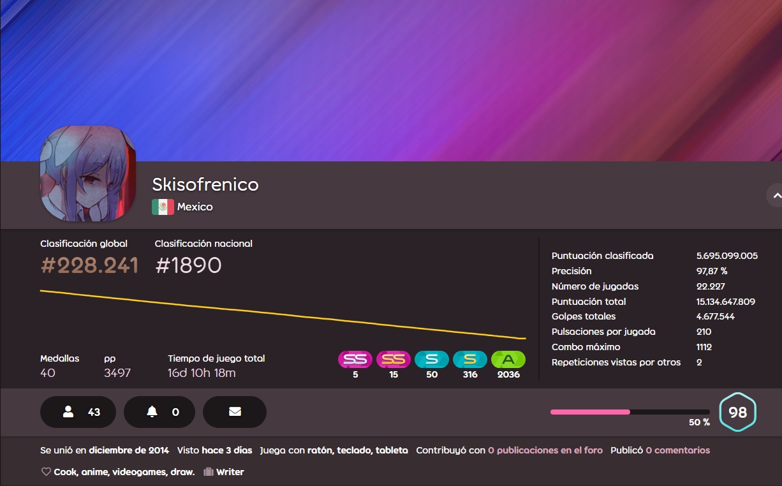Click the global rank #228.241
Screen dimensions: 782x486
click(89, 265)
